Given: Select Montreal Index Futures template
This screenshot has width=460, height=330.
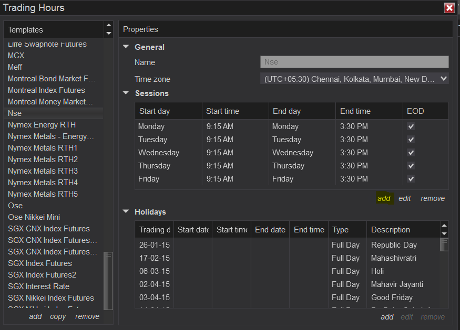Looking at the screenshot, I should click(54, 90).
